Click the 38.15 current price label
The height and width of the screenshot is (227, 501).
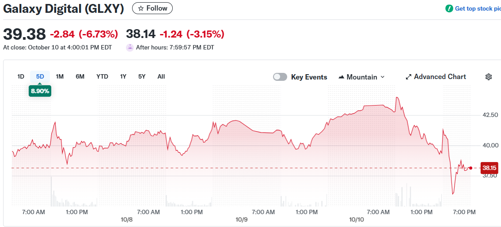(x=490, y=168)
